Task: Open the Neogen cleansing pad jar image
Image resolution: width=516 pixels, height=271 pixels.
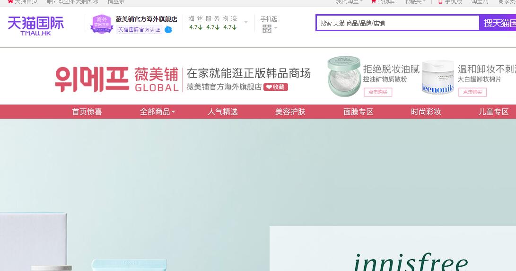Action: click(x=438, y=78)
